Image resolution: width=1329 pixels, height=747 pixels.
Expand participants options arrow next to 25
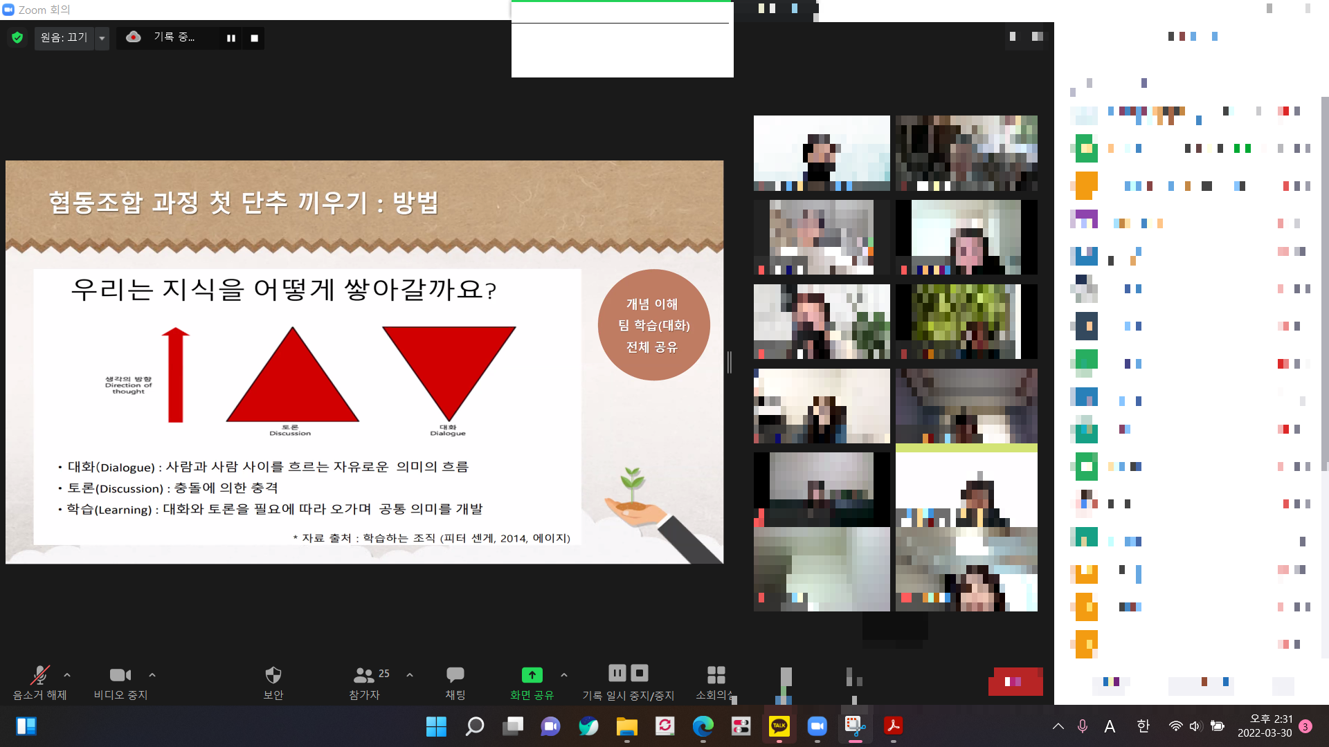click(410, 675)
